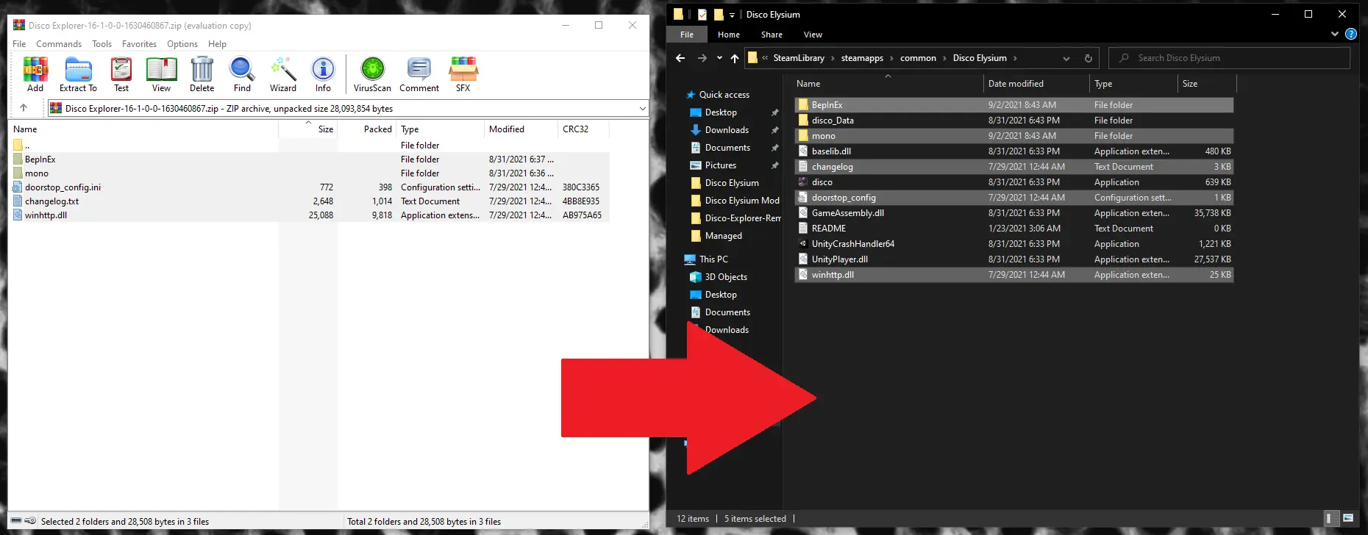Open the Wizard tool in WinRAR
Screen dimensions: 1368x535
(x=283, y=74)
